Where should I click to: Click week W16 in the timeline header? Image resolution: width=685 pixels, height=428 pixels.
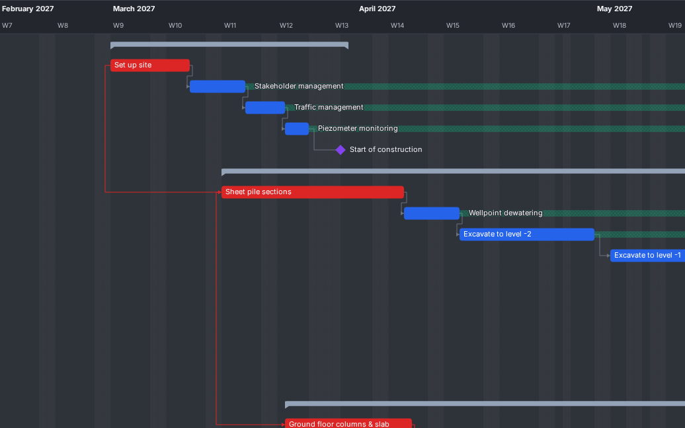point(508,25)
